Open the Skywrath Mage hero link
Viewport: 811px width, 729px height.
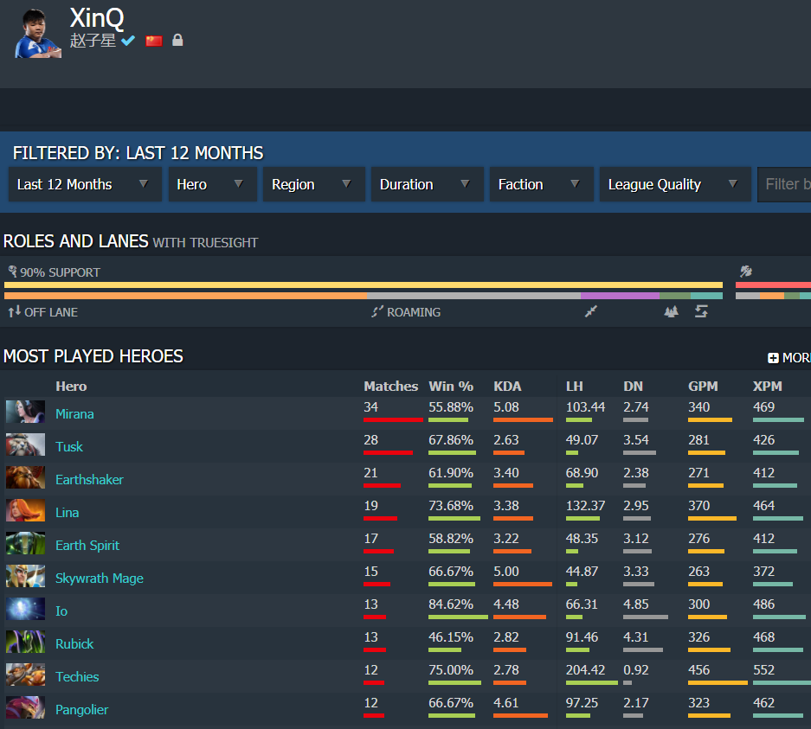coord(100,578)
